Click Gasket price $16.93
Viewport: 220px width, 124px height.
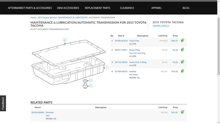[x=175, y=72]
